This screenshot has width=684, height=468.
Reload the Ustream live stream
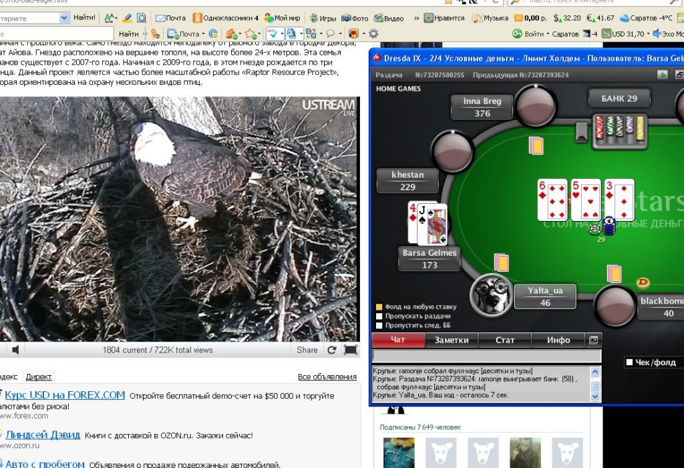331,349
